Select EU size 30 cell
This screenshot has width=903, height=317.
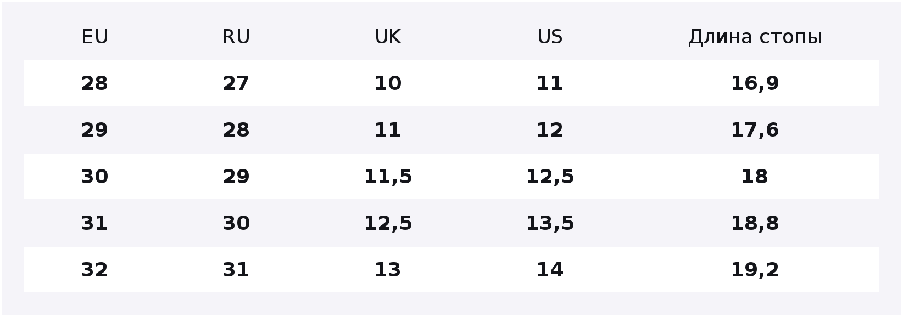pyautogui.click(x=94, y=177)
